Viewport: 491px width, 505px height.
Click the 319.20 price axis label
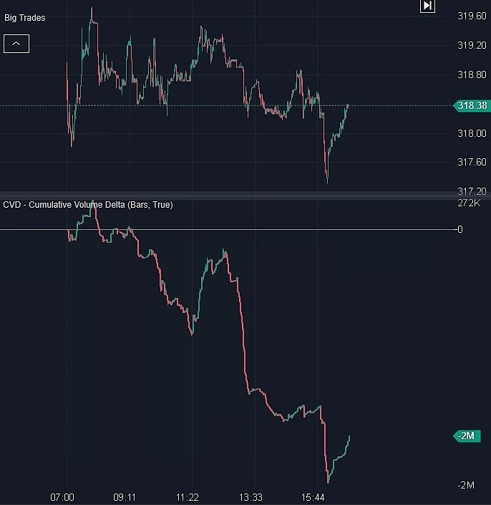[471, 45]
